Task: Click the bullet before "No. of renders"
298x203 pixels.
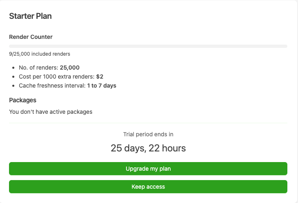Action: [14, 68]
